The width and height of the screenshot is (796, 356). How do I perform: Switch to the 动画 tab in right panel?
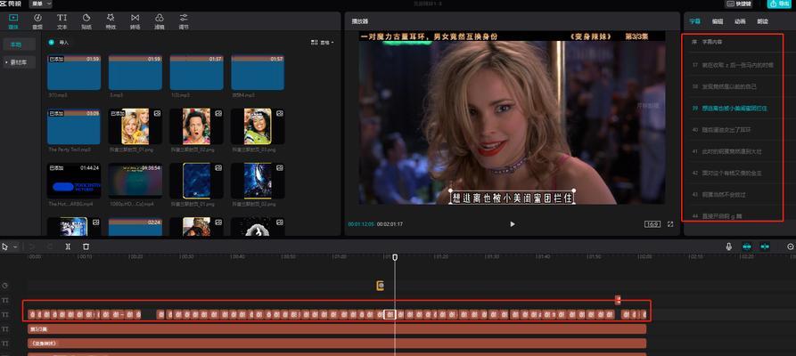740,21
